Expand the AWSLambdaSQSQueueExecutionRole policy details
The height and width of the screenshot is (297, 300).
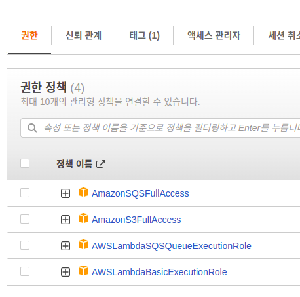coord(66,246)
